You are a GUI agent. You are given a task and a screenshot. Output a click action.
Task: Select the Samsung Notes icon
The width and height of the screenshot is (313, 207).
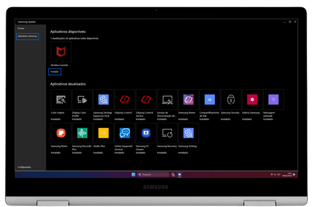61,133
